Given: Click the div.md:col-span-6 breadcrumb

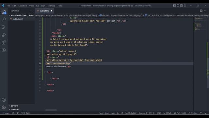Looking at the screenshot, I should 121,15.
